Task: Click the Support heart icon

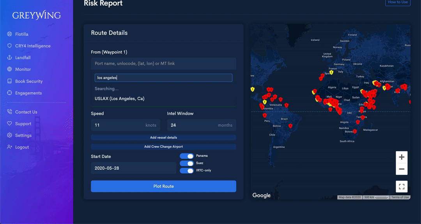Action: point(9,124)
